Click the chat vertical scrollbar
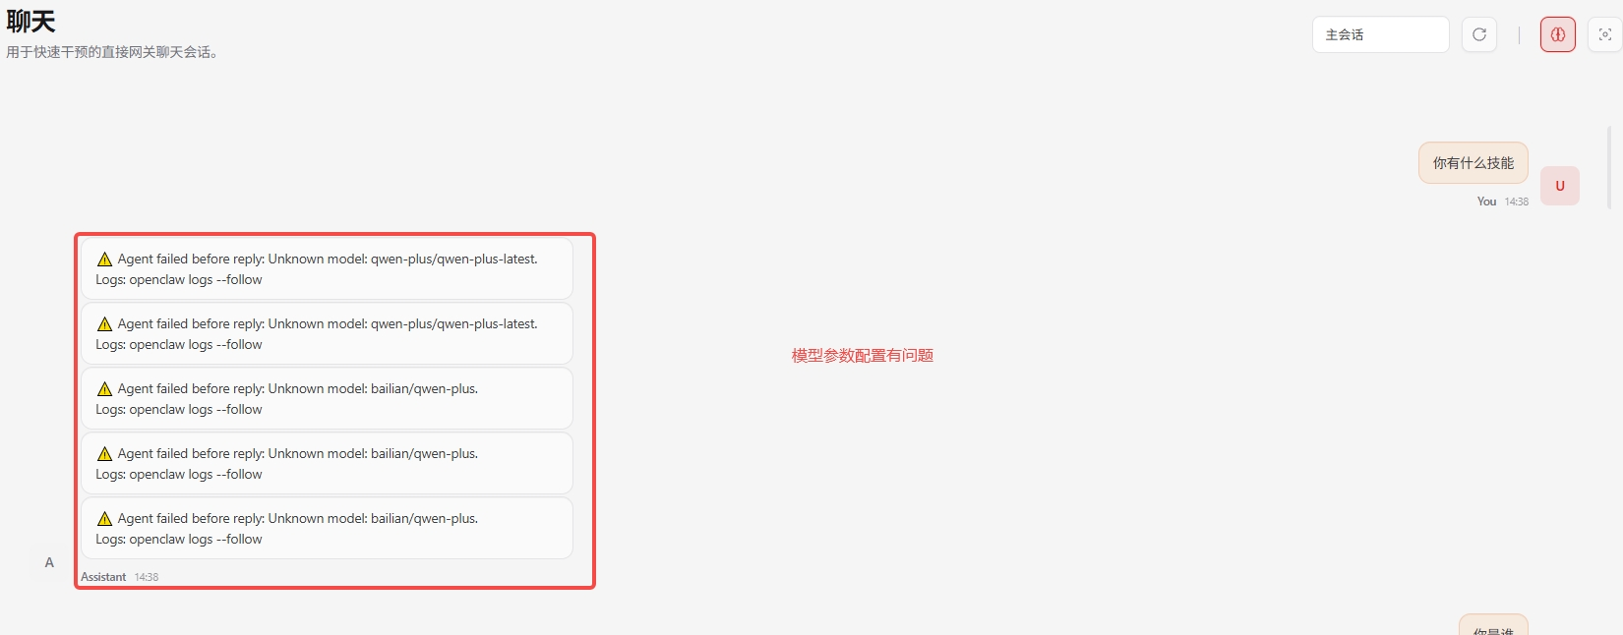The width and height of the screenshot is (1623, 635). (1609, 167)
